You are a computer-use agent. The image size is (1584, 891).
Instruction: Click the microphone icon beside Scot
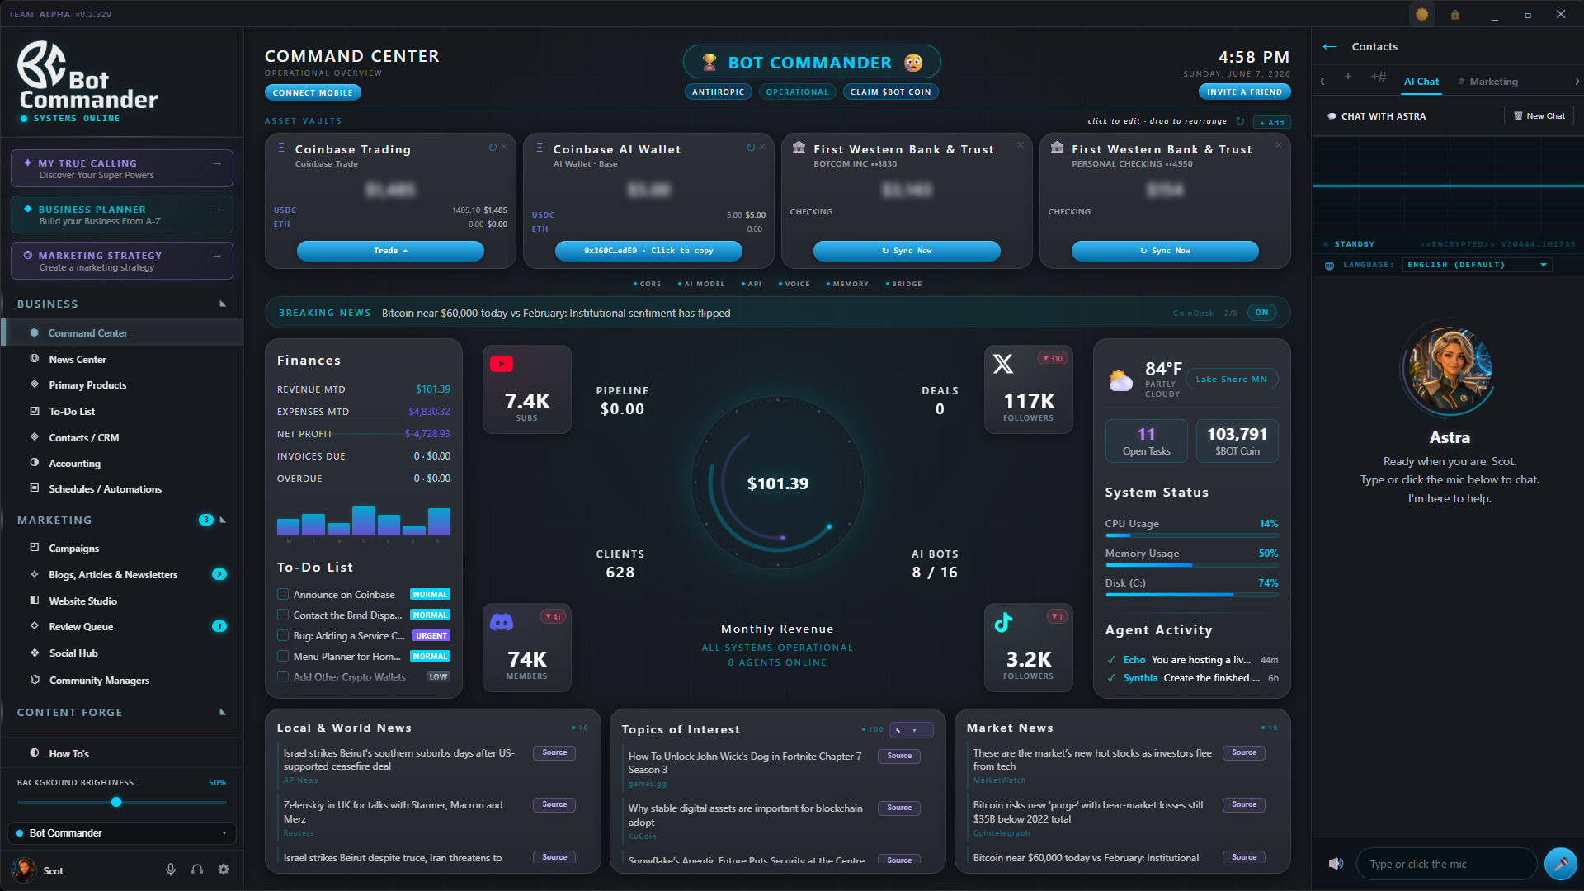171,870
